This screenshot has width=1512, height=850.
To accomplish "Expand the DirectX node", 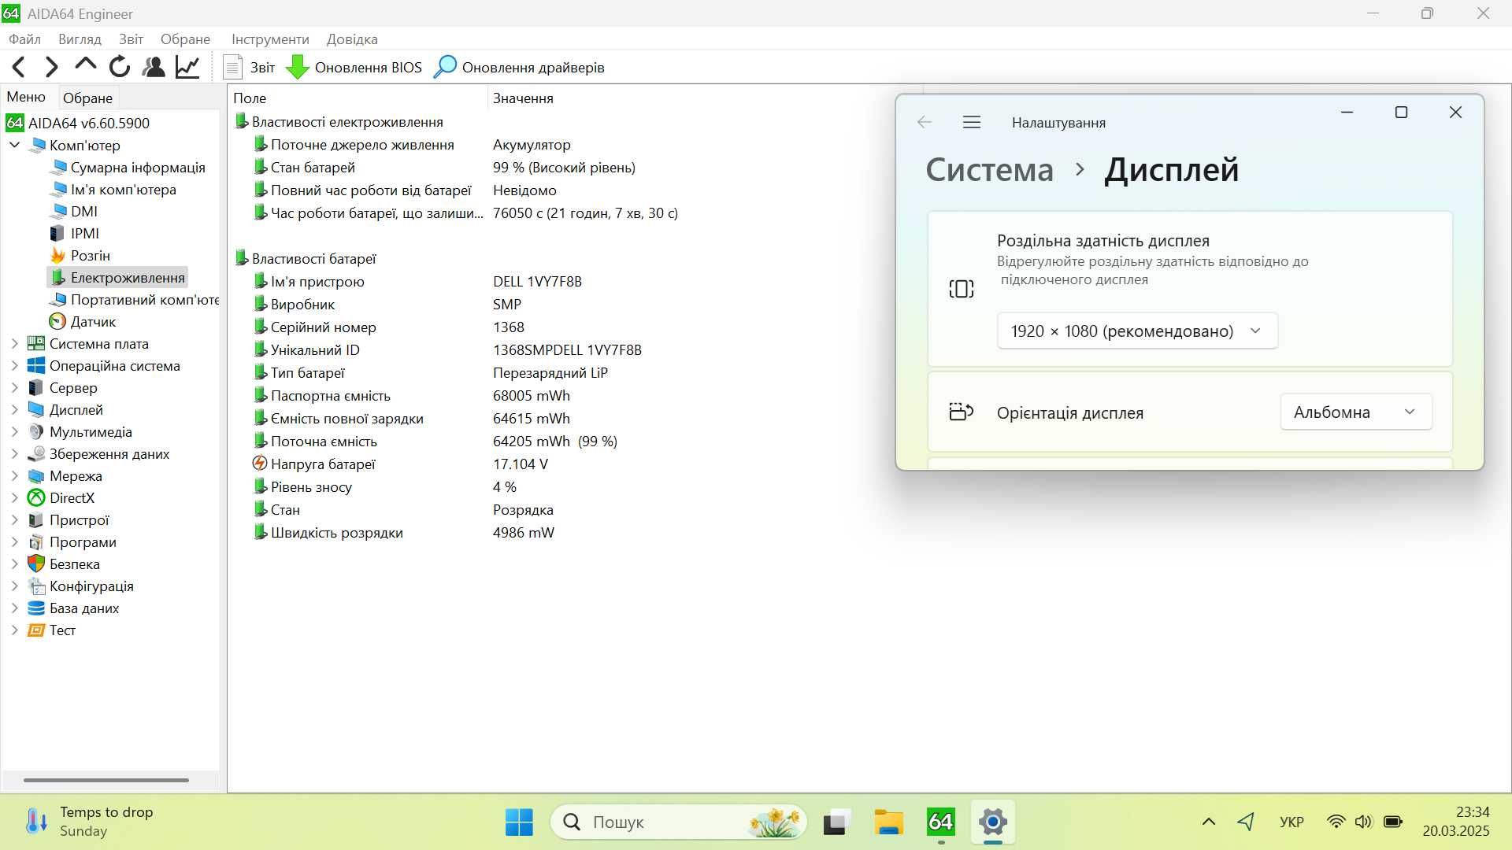I will click(x=14, y=497).
